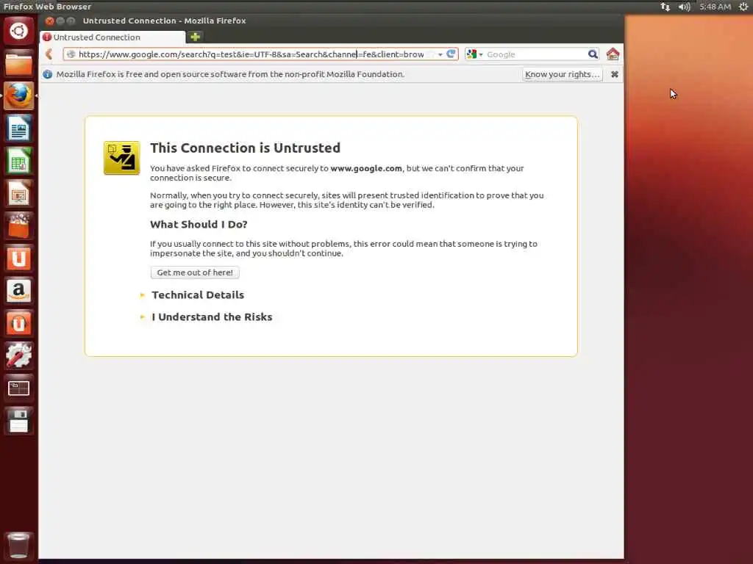The height and width of the screenshot is (564, 753).
Task: Open a new tab with plus icon
Action: 195,37
